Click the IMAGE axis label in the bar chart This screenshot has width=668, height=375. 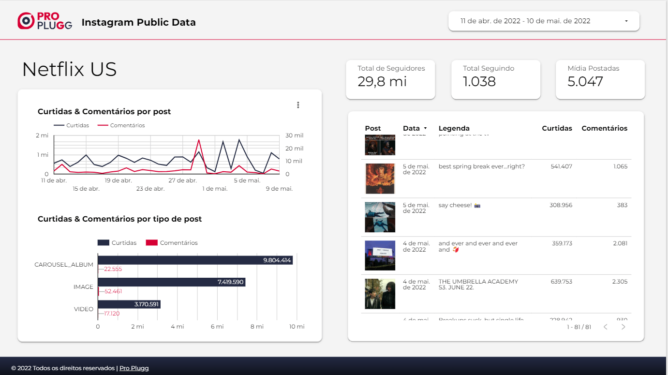tap(83, 287)
